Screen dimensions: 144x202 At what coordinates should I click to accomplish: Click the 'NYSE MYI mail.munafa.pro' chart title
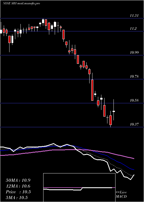coord(21,3)
